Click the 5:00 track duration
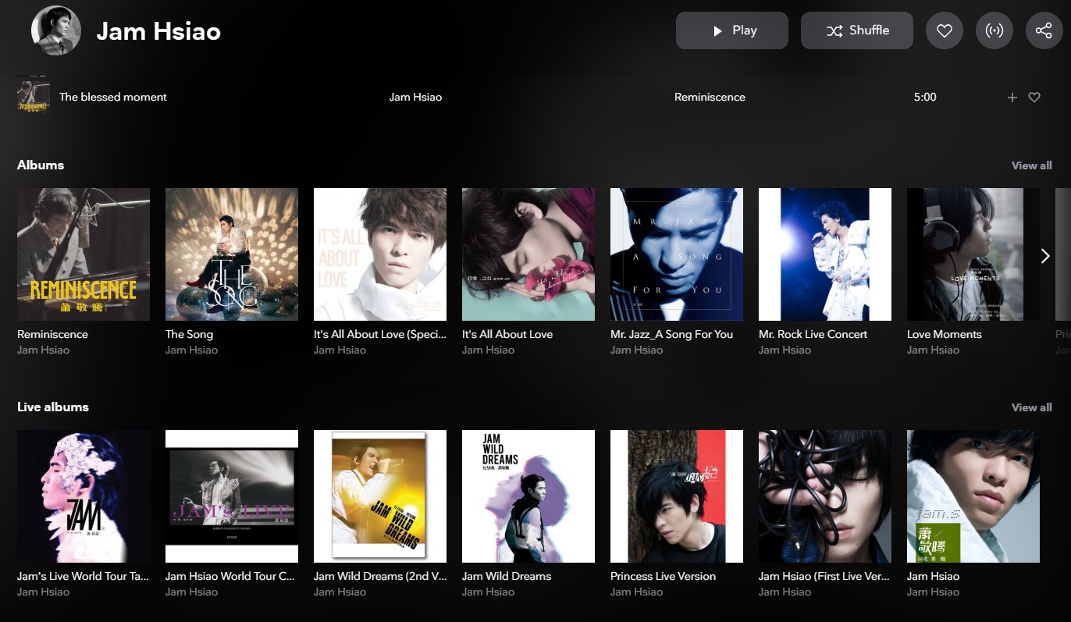 point(925,98)
